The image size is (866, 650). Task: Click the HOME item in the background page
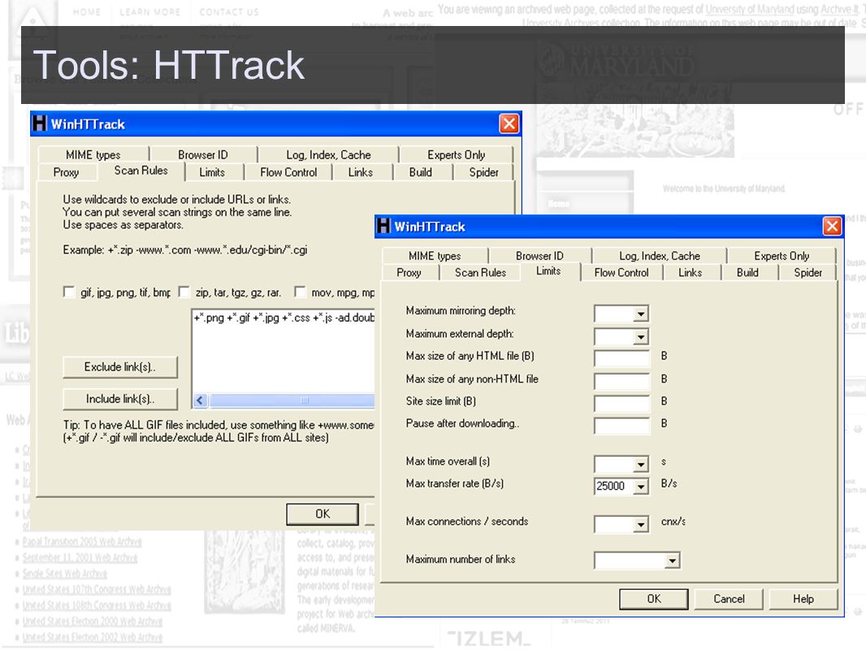[87, 11]
